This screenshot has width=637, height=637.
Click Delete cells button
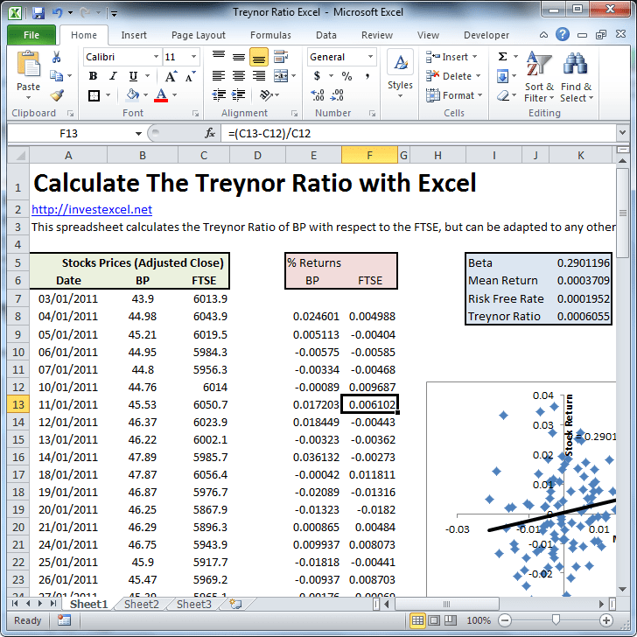453,76
